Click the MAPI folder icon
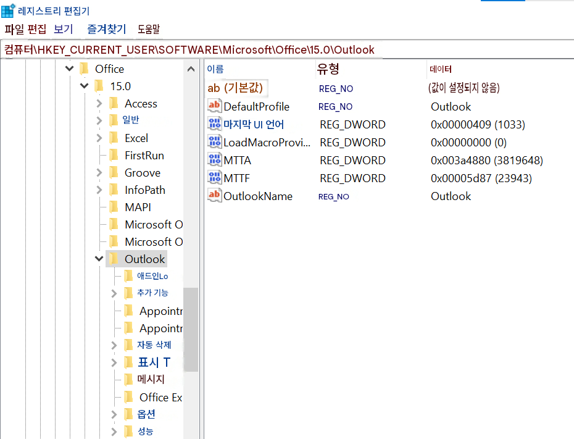This screenshot has width=574, height=439. 114,207
